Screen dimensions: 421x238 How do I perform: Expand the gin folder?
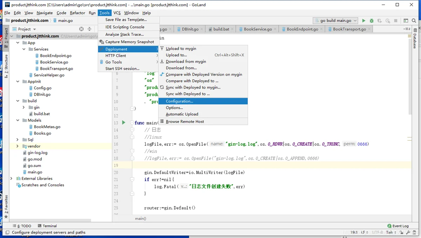coord(24,107)
